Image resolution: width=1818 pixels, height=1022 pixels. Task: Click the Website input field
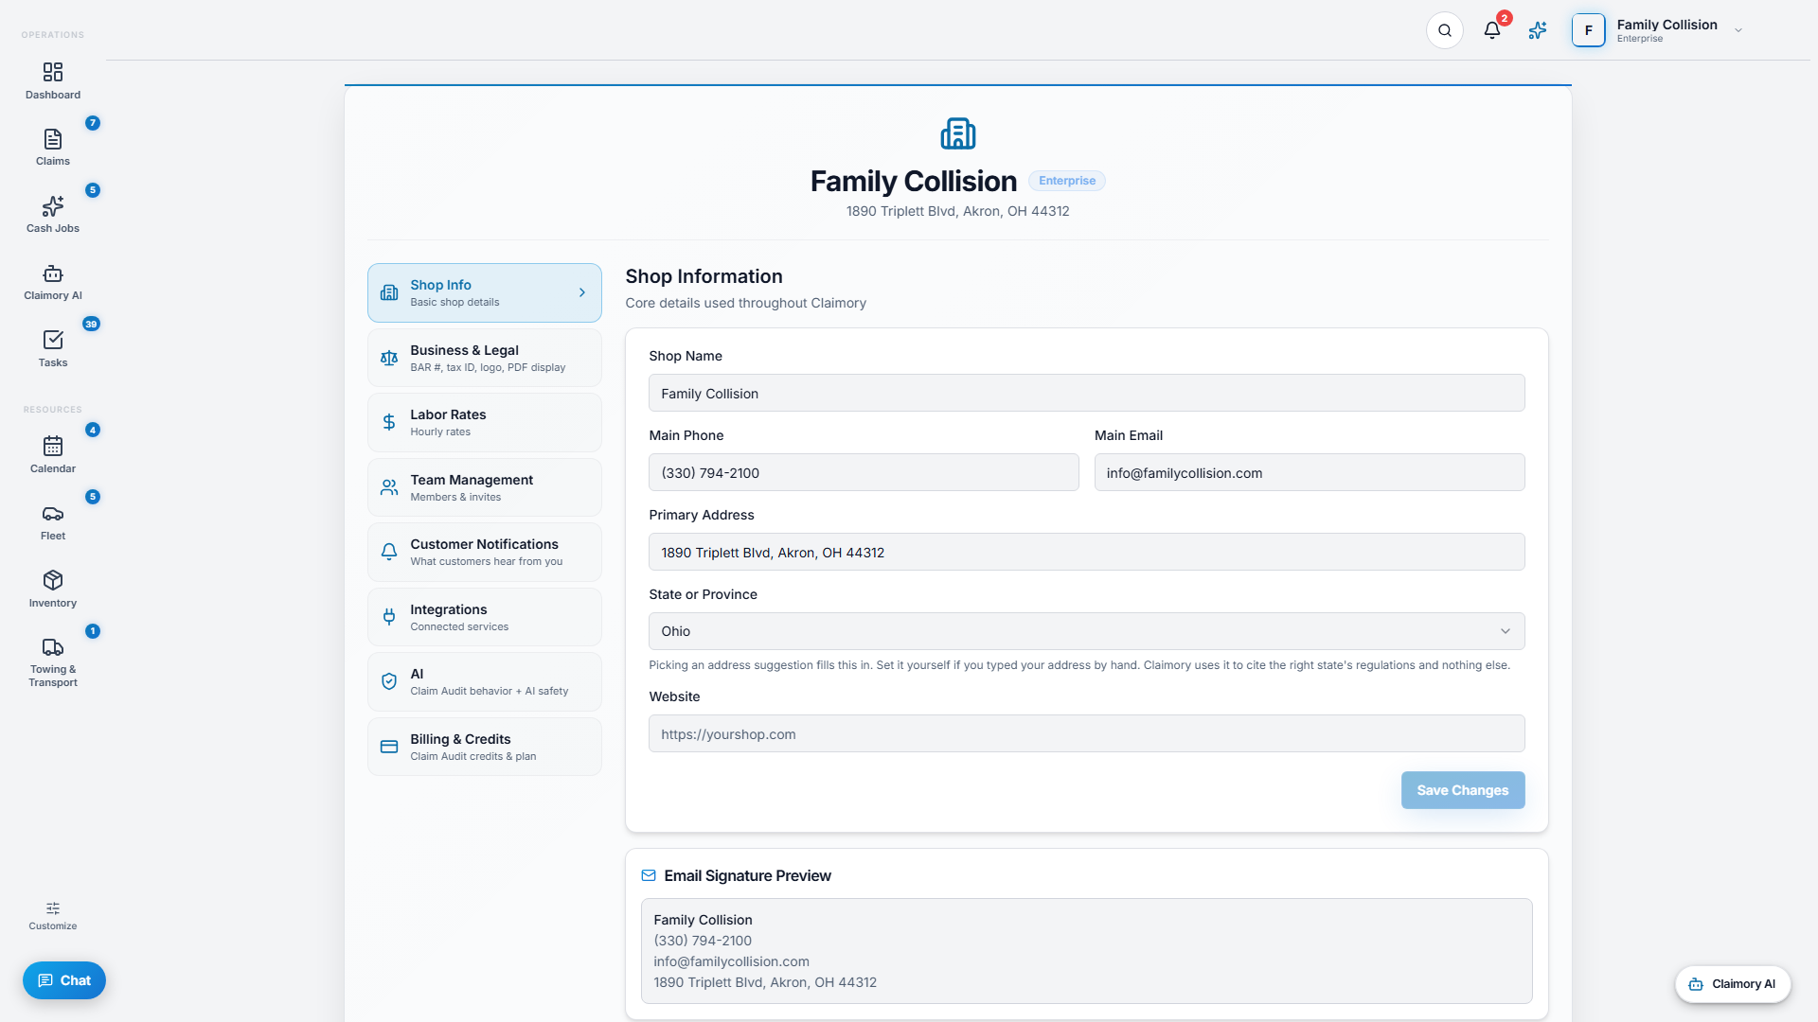pyautogui.click(x=1087, y=733)
